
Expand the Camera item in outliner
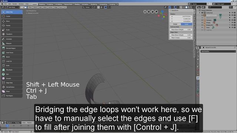[x=202, y=20]
